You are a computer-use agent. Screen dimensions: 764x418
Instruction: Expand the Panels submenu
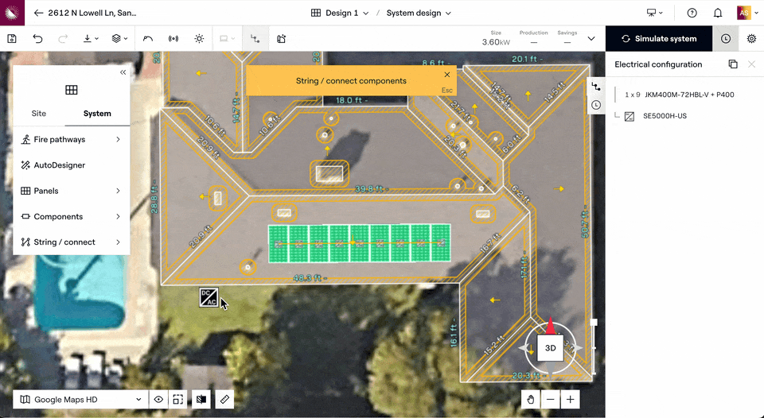(x=71, y=191)
